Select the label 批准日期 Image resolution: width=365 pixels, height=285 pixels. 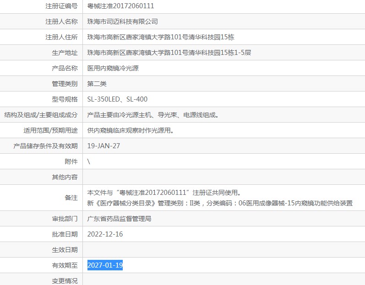[x=65, y=234]
